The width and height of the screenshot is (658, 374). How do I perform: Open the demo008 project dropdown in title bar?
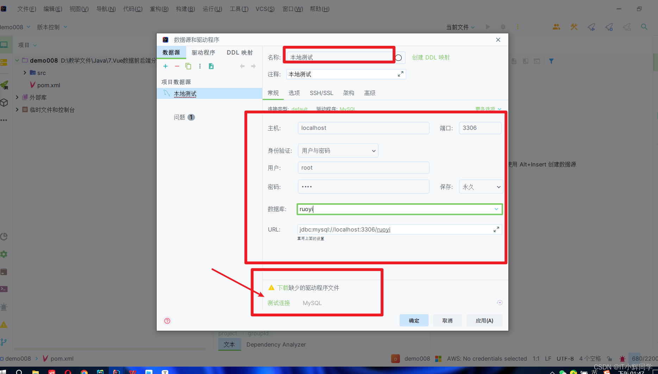[x=15, y=27]
